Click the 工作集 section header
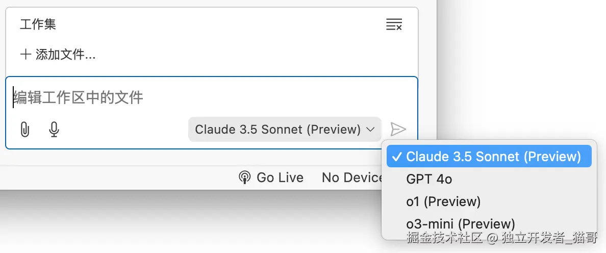The height and width of the screenshot is (253, 606). coord(38,24)
